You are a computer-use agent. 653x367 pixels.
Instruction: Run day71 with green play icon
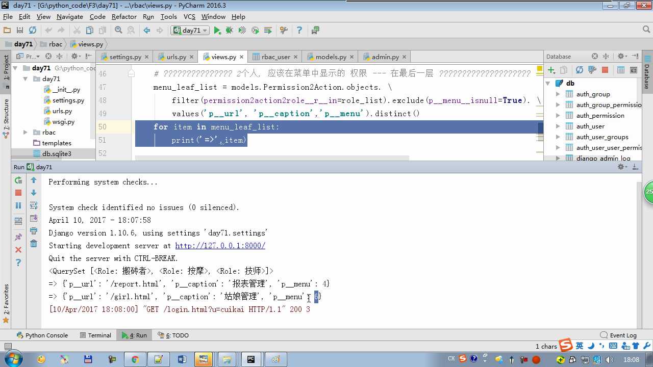(x=217, y=31)
